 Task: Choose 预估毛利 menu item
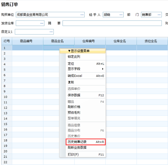point(86,113)
